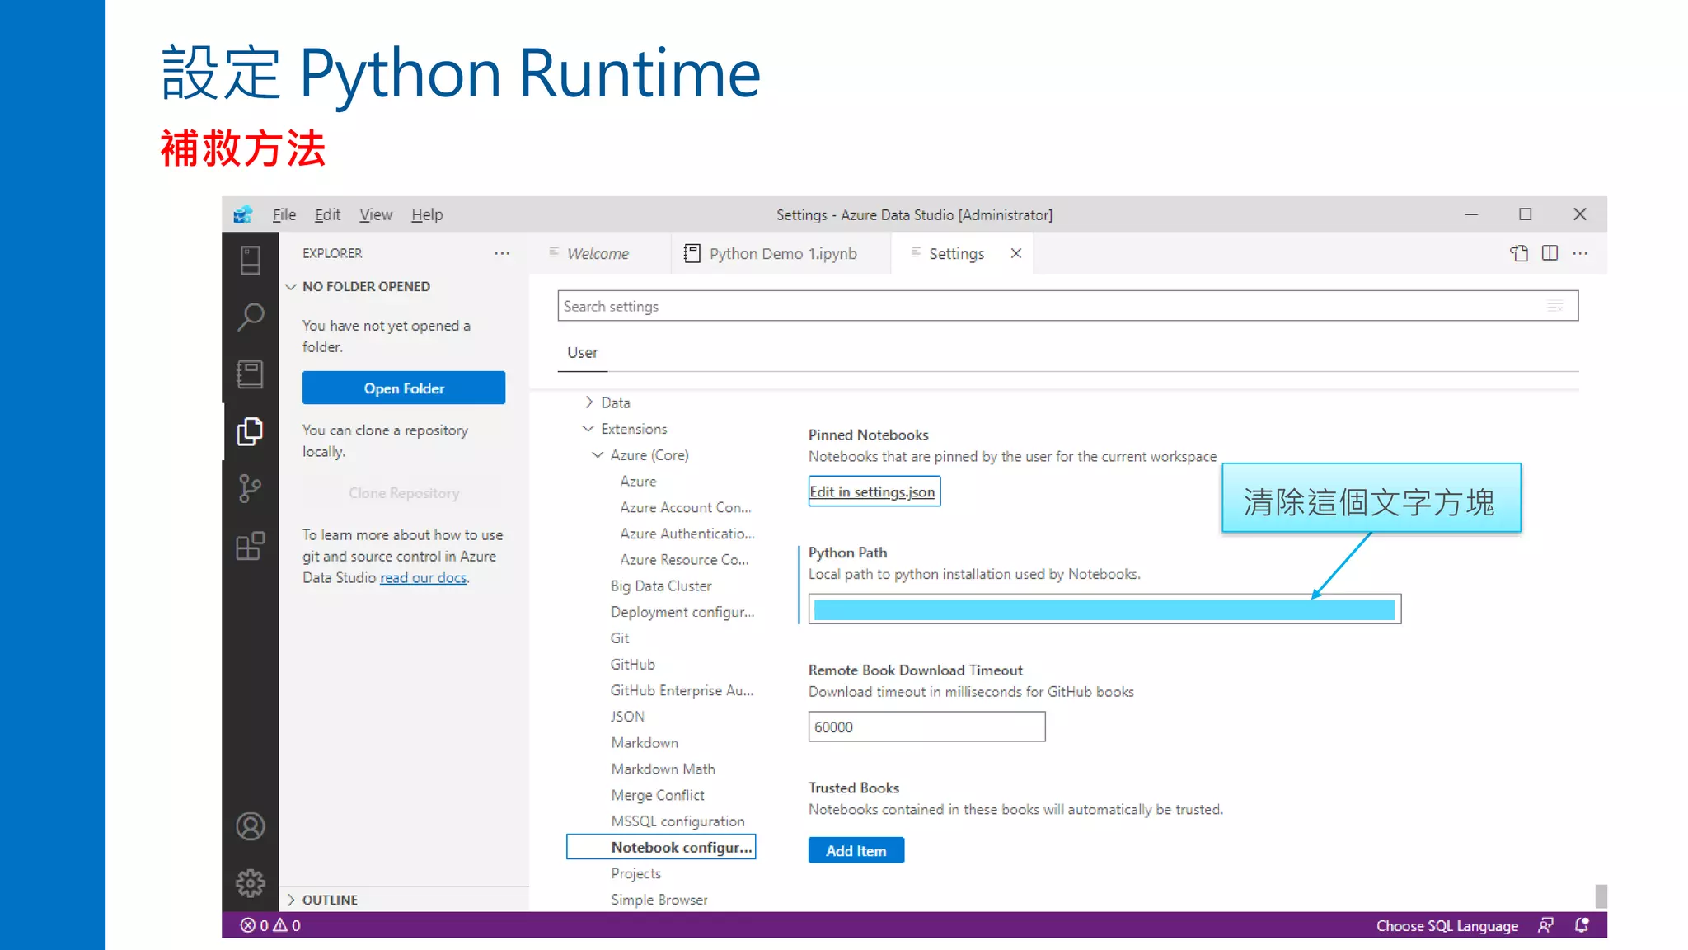Image resolution: width=1688 pixels, height=950 pixels.
Task: Follow the read our docs link
Action: click(x=424, y=578)
